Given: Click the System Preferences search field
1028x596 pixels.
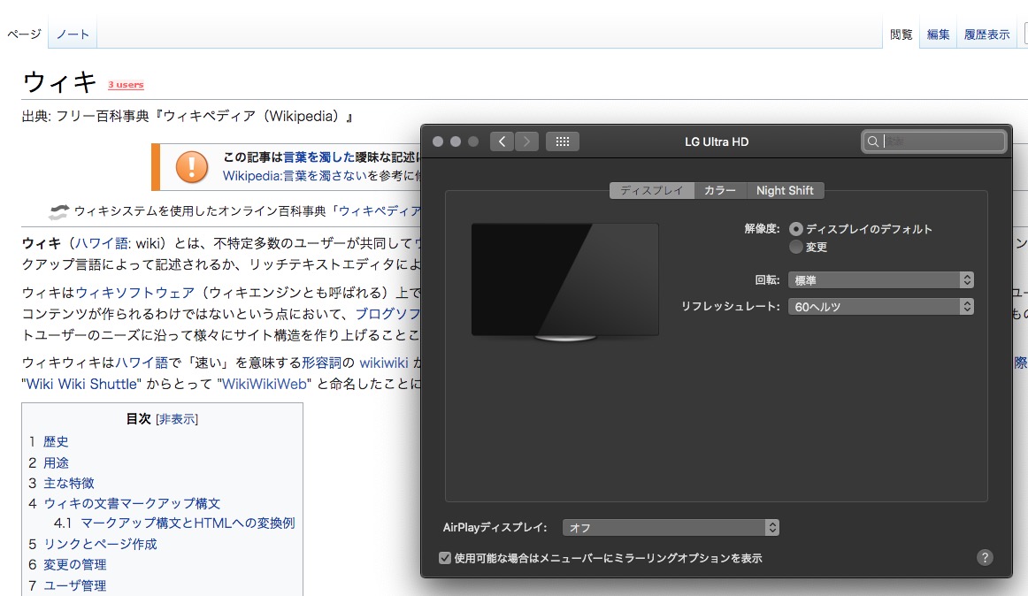Looking at the screenshot, I should tap(933, 141).
